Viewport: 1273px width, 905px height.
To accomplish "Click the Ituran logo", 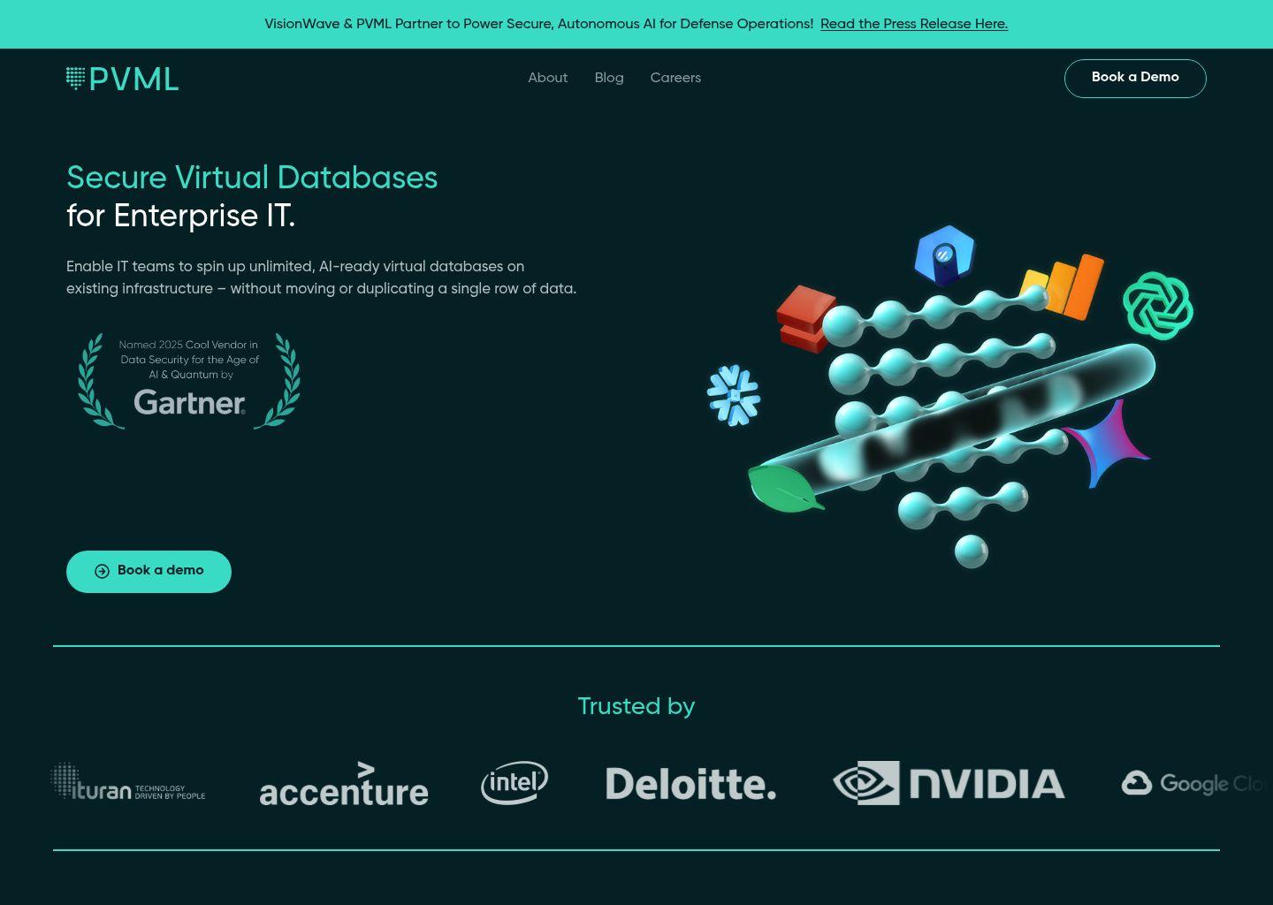I will coord(128,783).
